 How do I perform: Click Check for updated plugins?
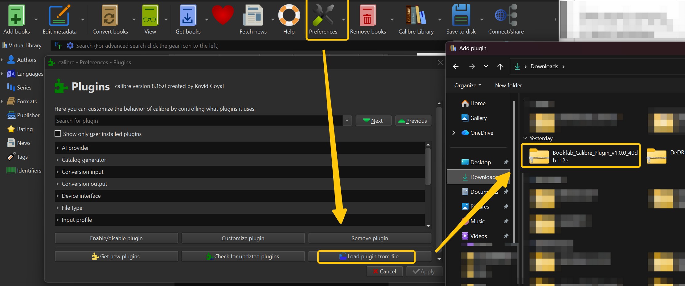point(243,256)
